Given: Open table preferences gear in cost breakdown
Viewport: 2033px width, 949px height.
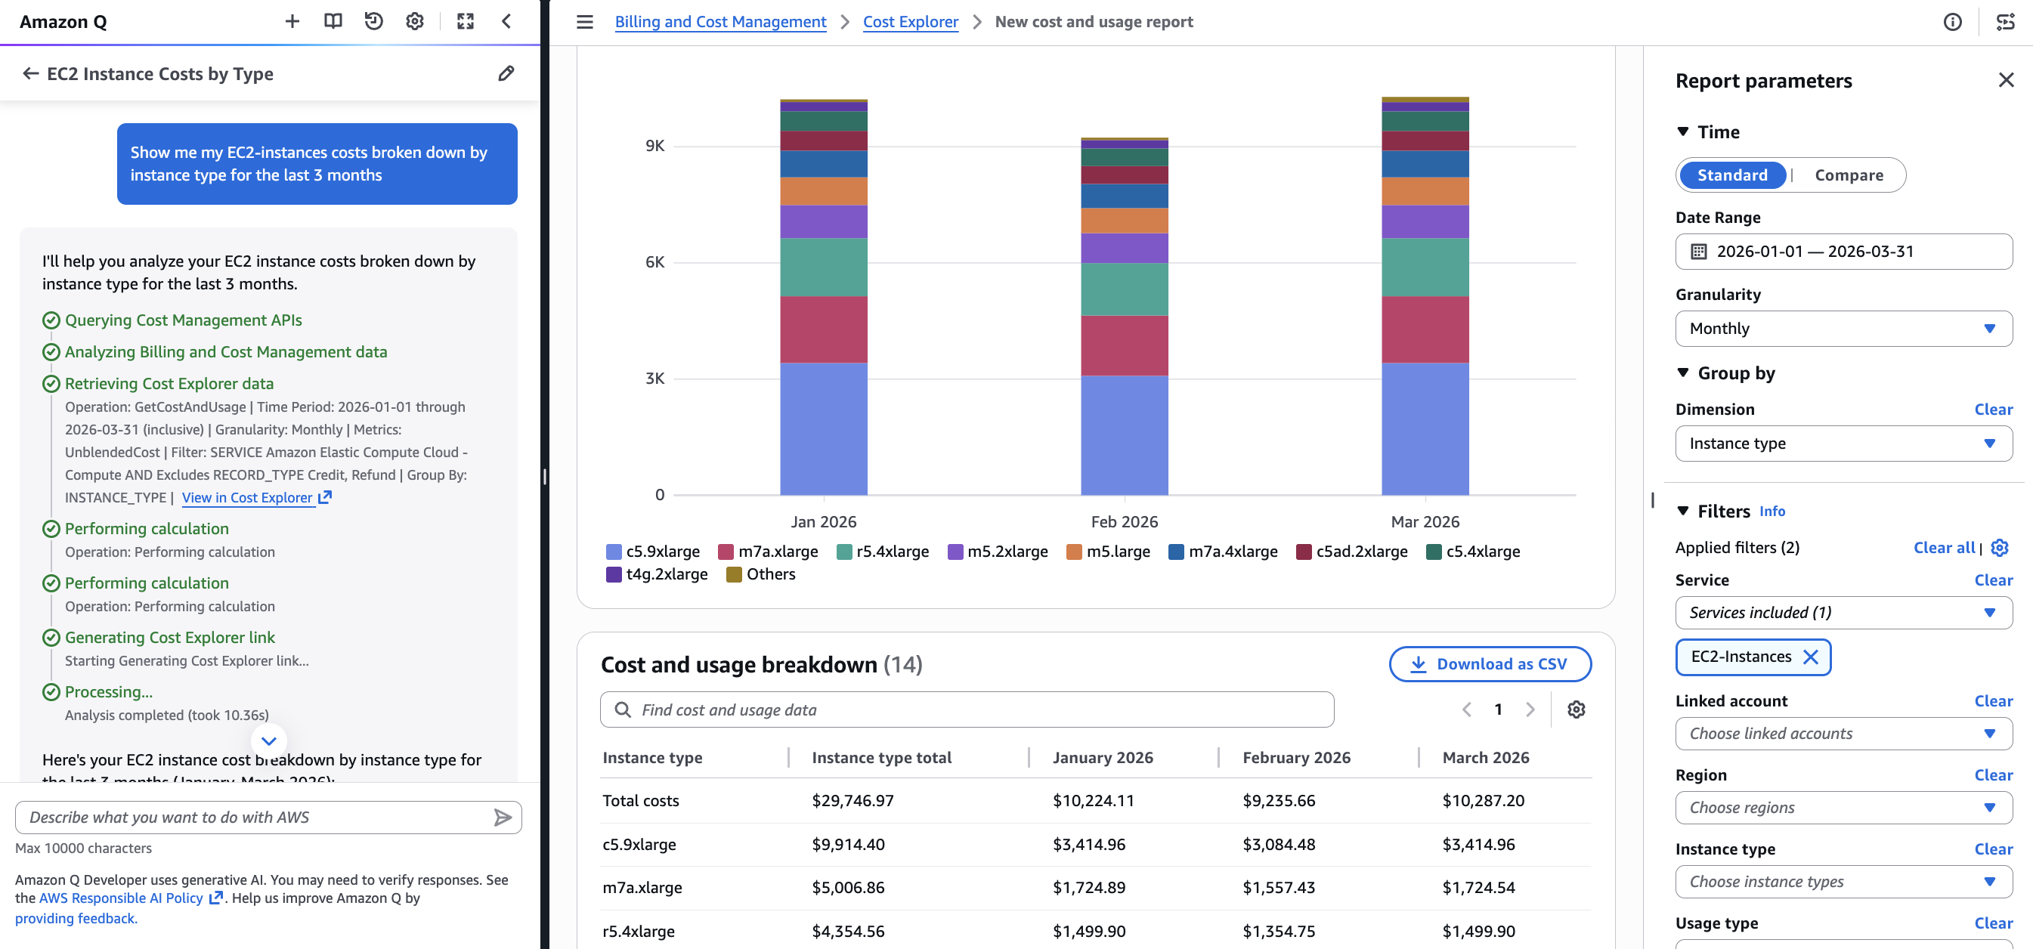Looking at the screenshot, I should pos(1576,709).
